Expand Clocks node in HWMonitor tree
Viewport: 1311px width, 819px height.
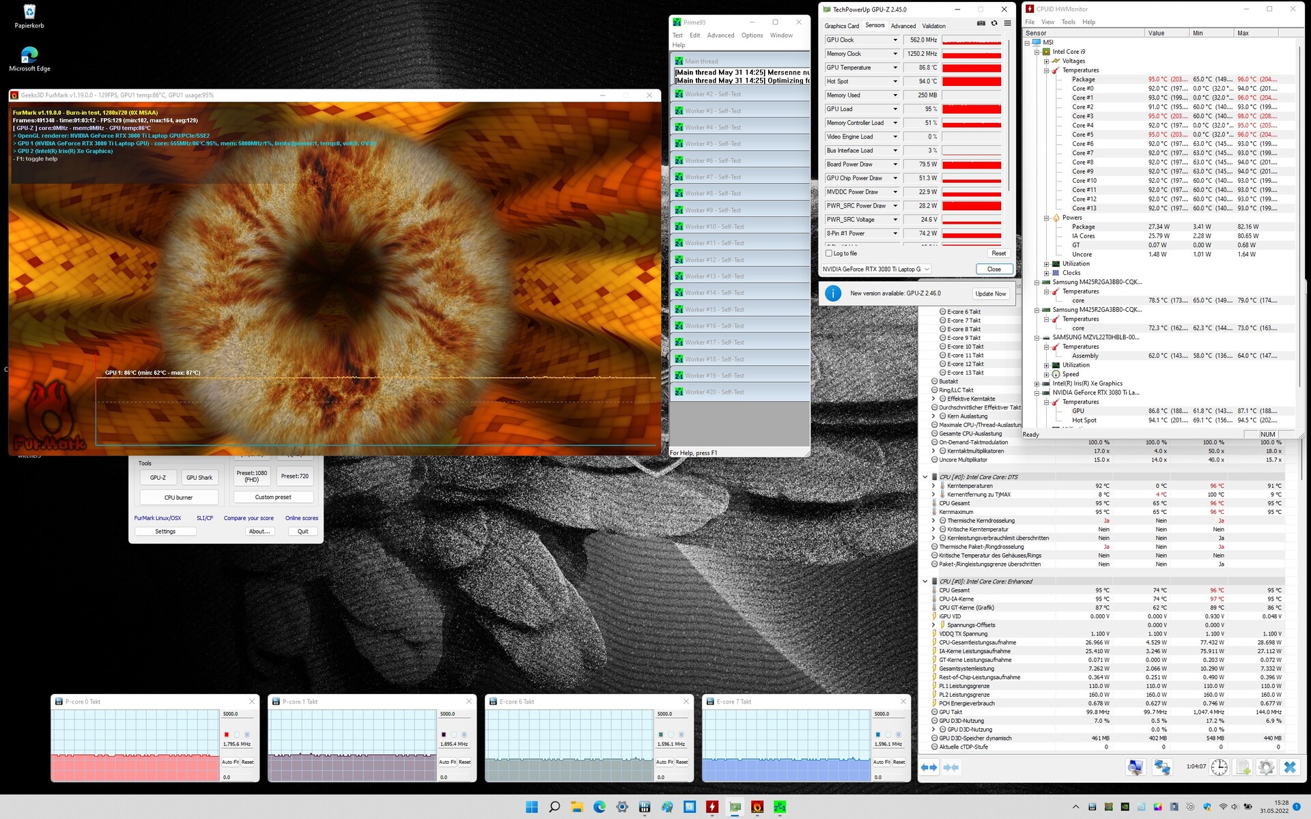1046,273
